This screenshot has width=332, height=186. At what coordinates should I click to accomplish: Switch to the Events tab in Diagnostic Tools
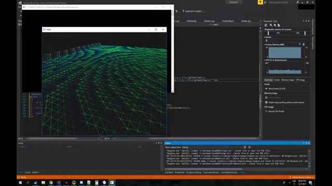click(277, 80)
